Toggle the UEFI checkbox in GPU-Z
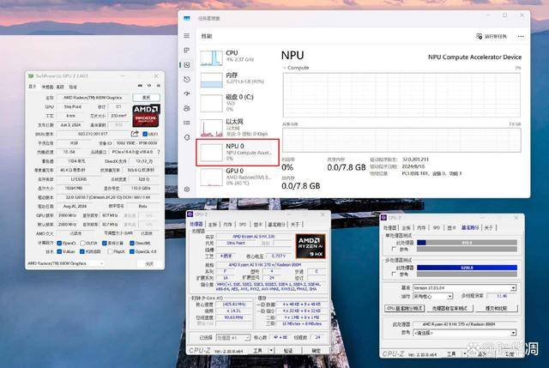 click(x=145, y=134)
